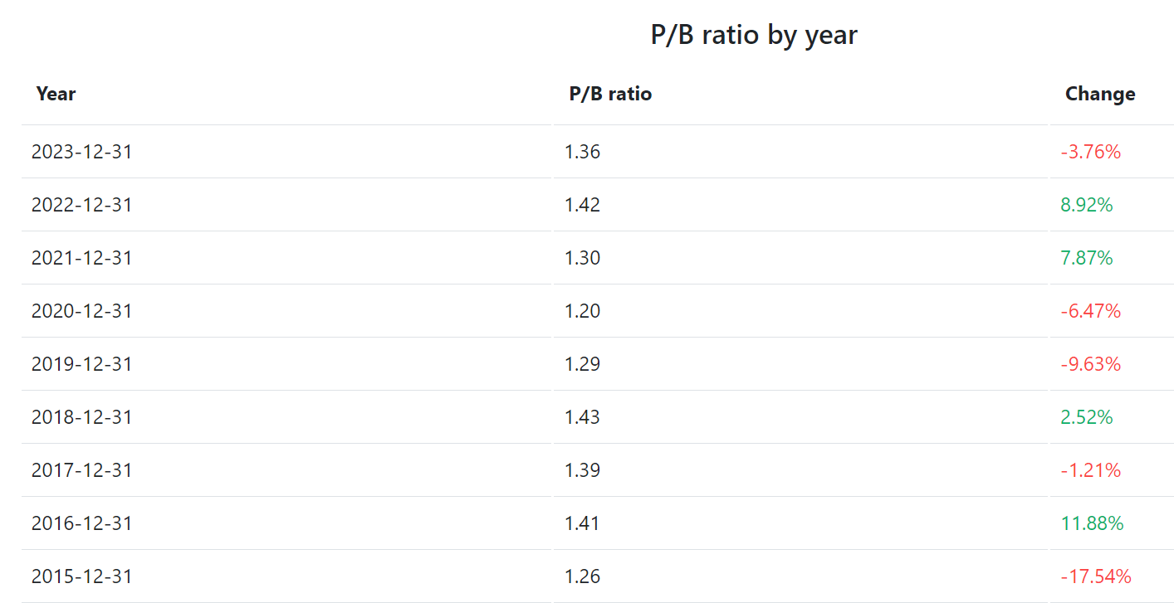Select the 2023-12-31 date cell
The width and height of the screenshot is (1174, 603).
[x=81, y=152]
